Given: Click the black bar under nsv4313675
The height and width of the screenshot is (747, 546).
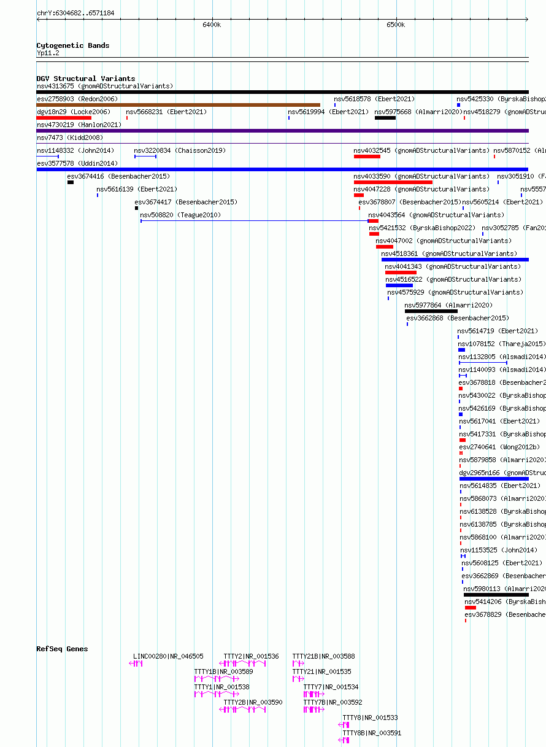Looking at the screenshot, I should [x=282, y=92].
